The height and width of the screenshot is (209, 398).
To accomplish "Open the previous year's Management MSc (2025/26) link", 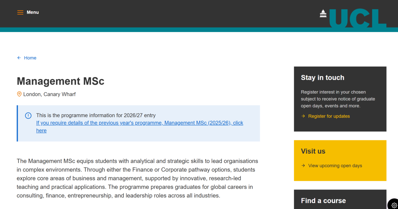I will pyautogui.click(x=139, y=123).
